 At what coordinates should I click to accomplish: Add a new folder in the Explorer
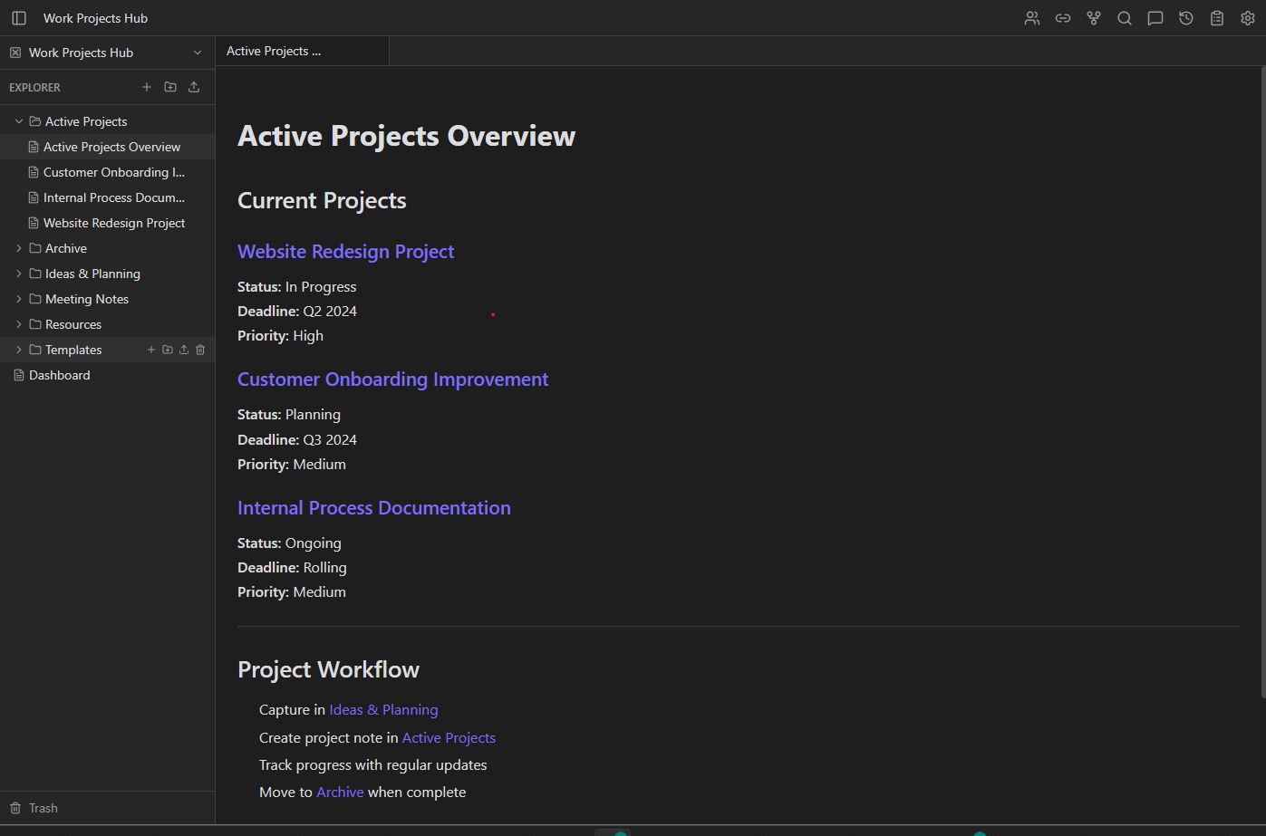tap(170, 86)
